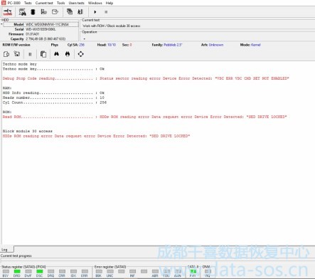315x279 pixels.
Task: Click the folder export icon in the top toolbar
Action: (x=55, y=12)
